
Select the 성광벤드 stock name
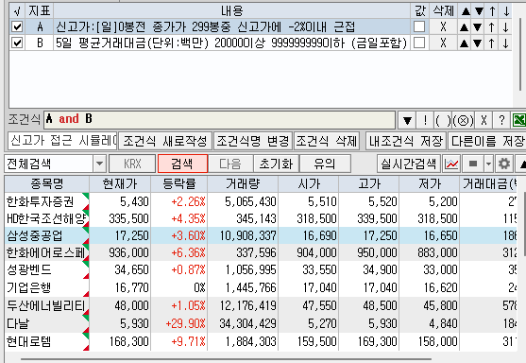point(29,270)
